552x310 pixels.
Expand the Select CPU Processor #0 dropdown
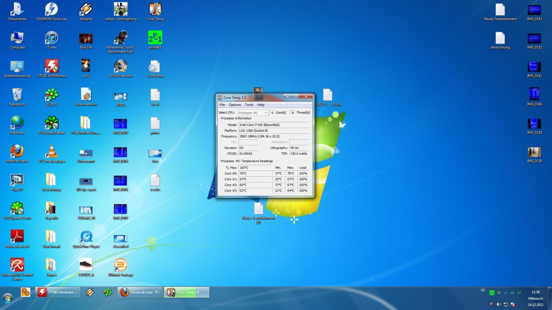tap(253, 113)
